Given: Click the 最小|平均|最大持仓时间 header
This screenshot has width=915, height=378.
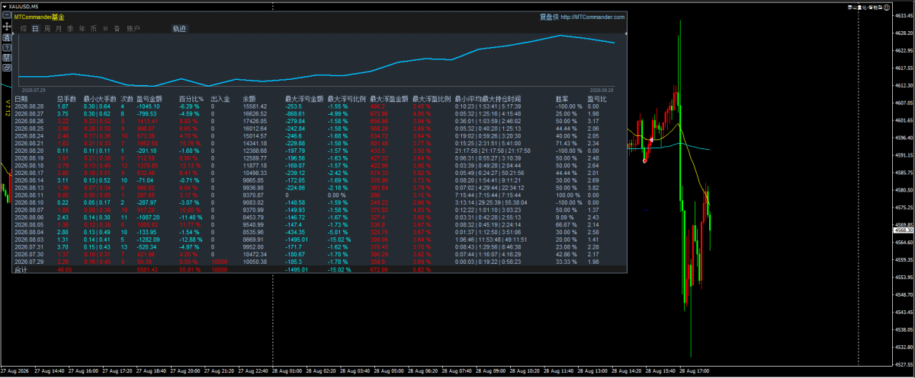Looking at the screenshot, I should pos(488,99).
